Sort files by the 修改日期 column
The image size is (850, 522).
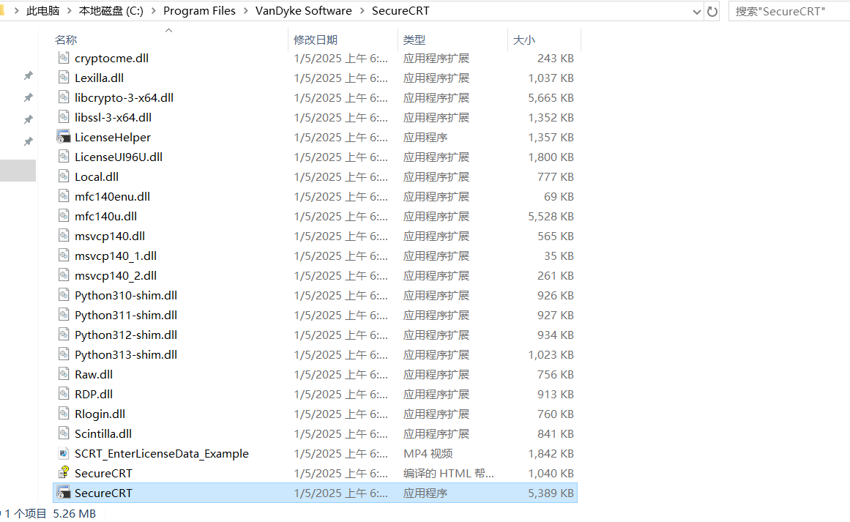(316, 40)
